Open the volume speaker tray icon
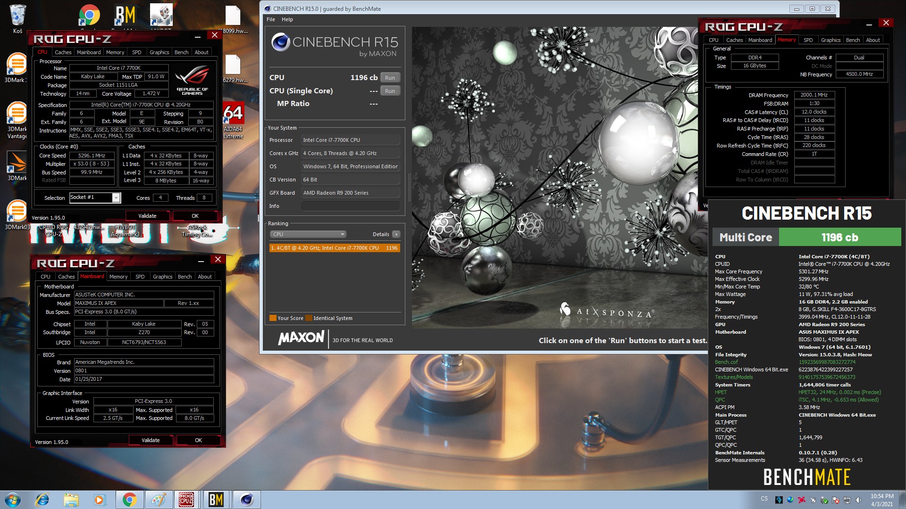This screenshot has width=906, height=509. (858, 500)
